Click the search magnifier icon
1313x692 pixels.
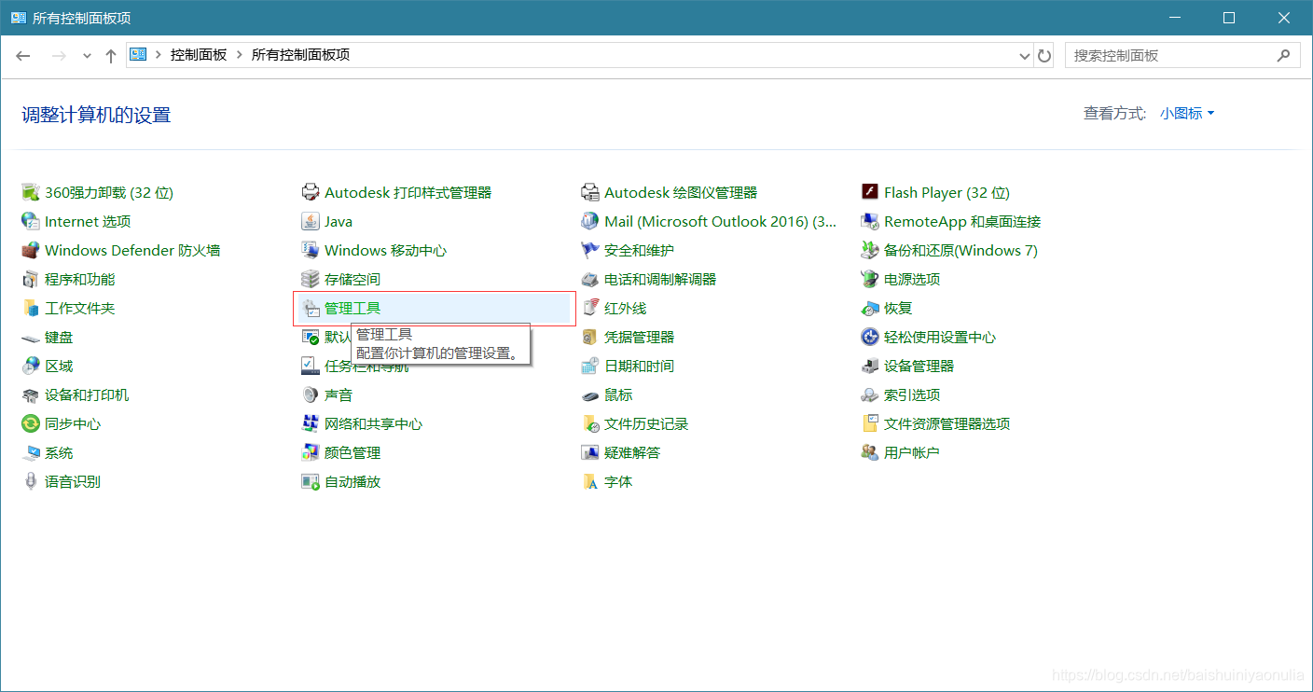1284,55
